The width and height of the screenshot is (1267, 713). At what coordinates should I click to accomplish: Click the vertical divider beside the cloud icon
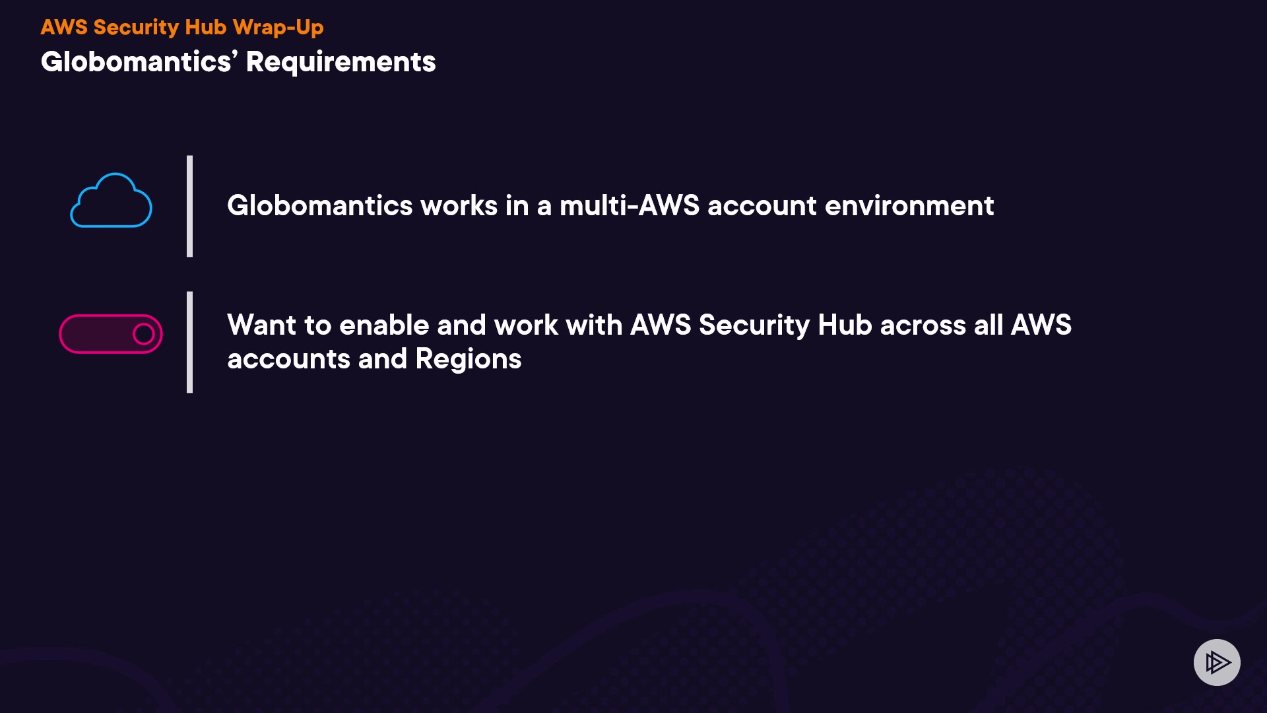pyautogui.click(x=190, y=206)
